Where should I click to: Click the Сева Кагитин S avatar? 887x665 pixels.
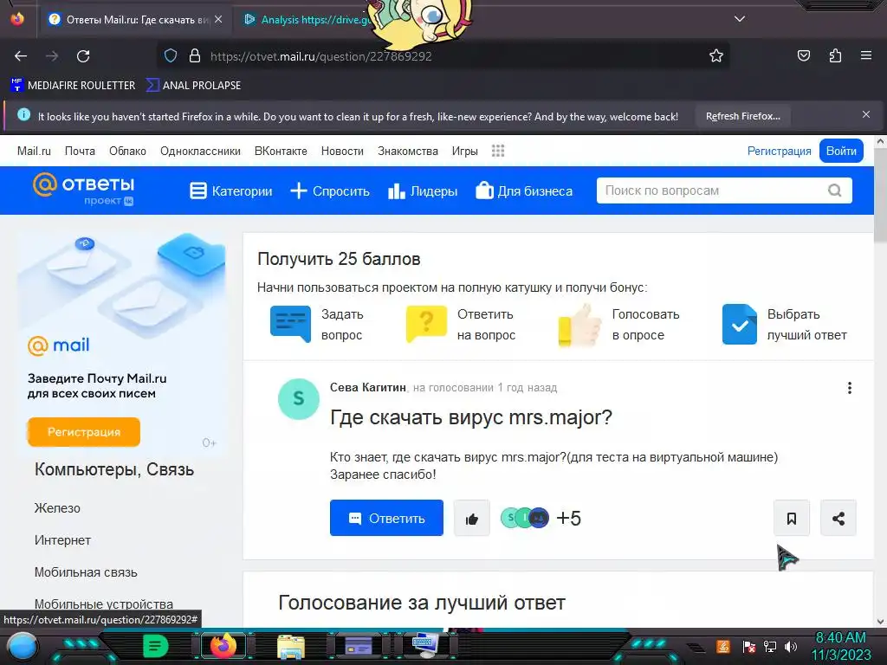click(299, 398)
